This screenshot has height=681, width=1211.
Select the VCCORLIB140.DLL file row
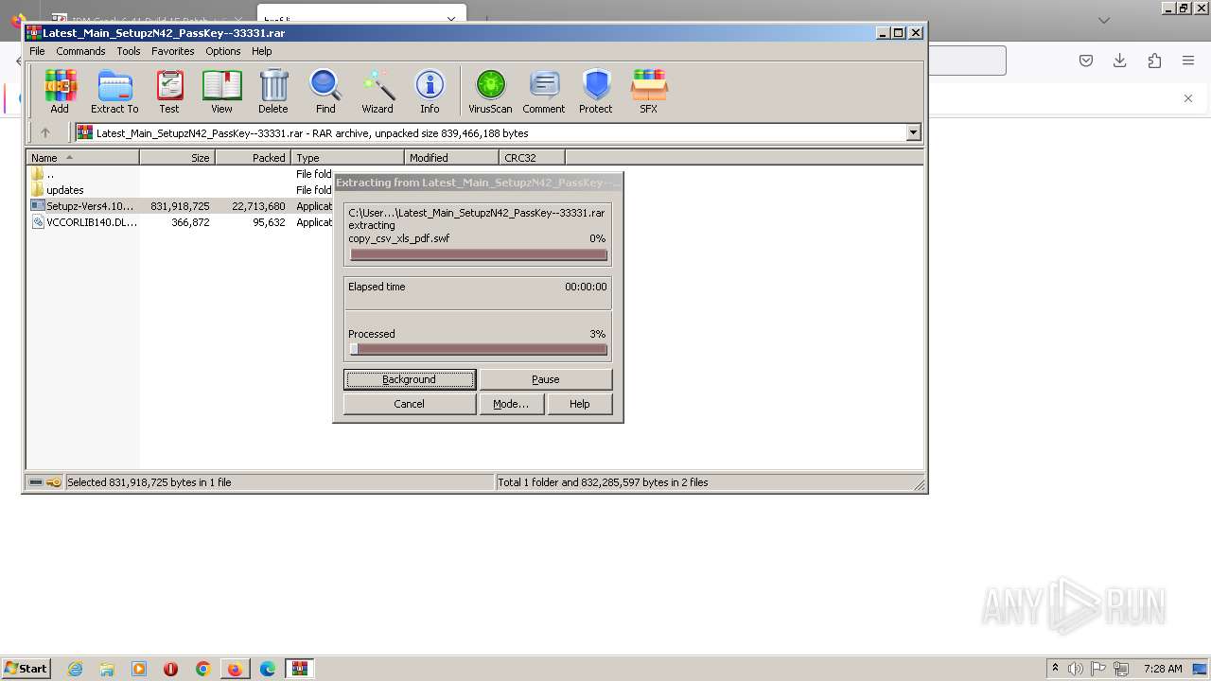(180, 222)
